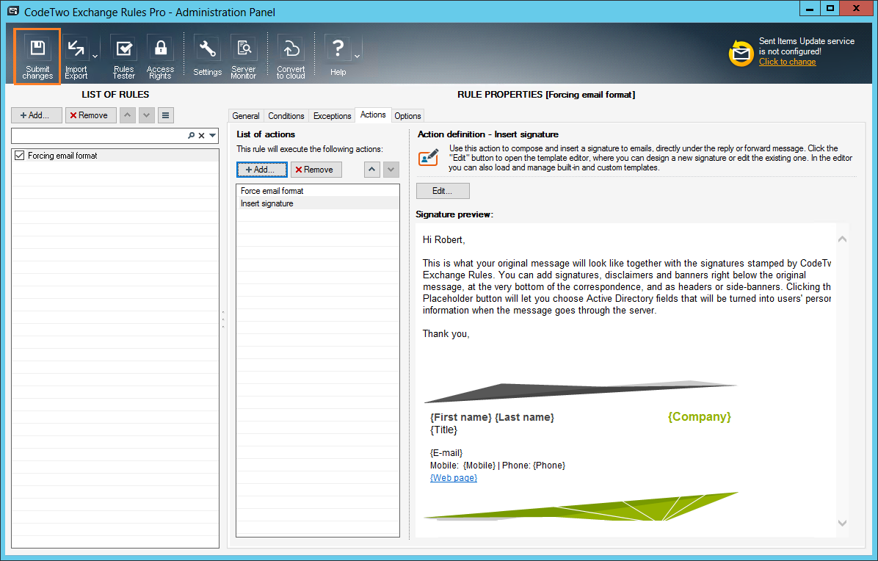Viewport: 878px width, 561px height.
Task: Click the Insert signature action icon
Action: [429, 157]
